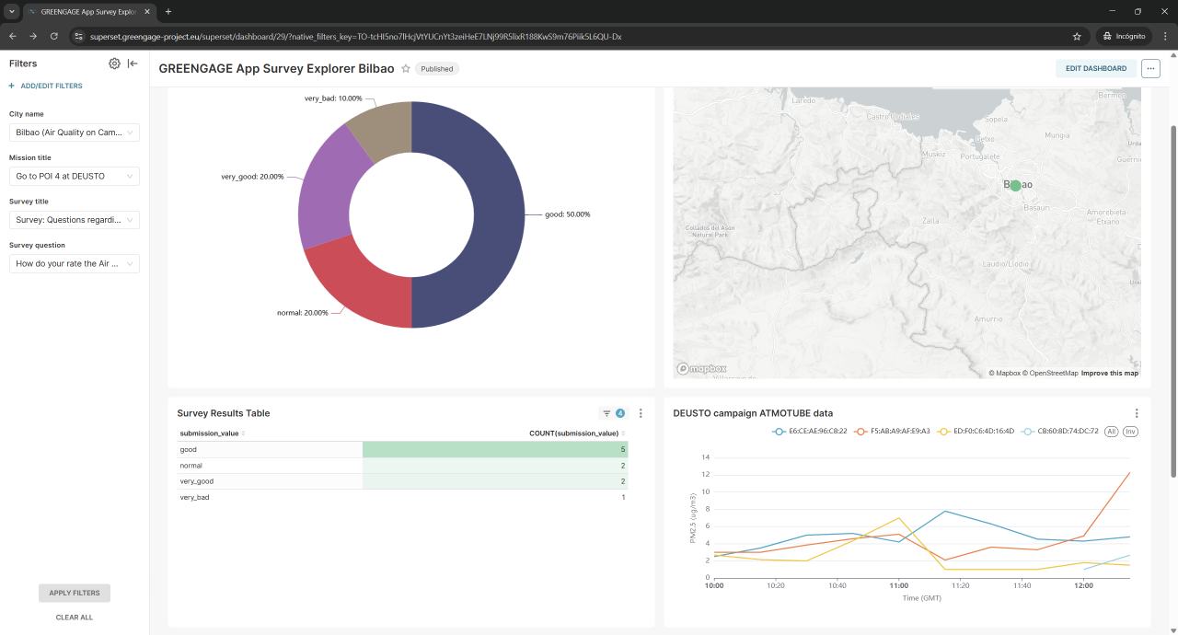Open the © Mapbox attribution link
Screen dimensions: 1178x635
(1005, 373)
